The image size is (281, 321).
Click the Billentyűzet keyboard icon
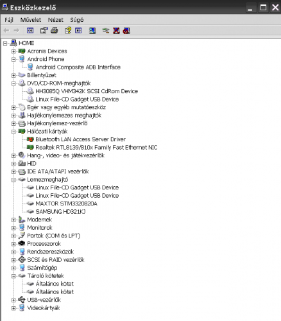click(22, 75)
